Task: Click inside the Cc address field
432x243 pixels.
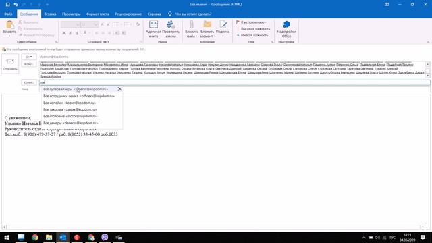Action: (x=234, y=82)
